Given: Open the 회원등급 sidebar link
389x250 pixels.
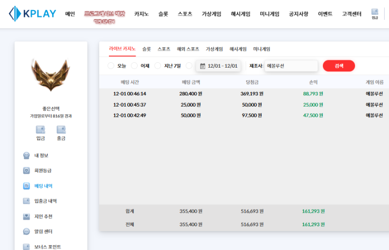Looking at the screenshot, I should (43, 171).
